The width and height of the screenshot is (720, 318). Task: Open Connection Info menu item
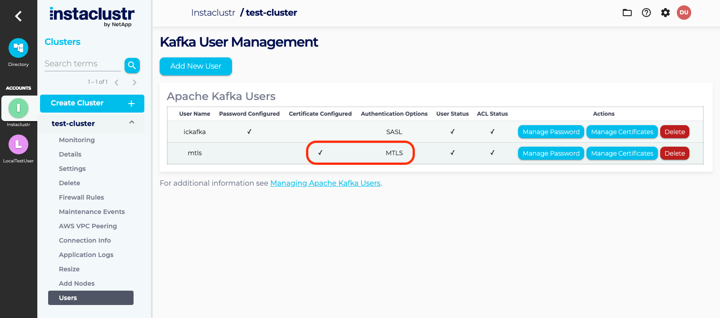click(x=85, y=240)
